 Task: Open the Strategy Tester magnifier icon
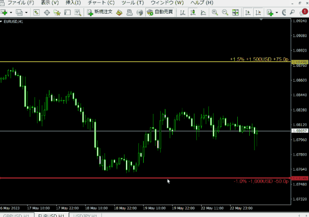pyautogui.click(x=78, y=12)
